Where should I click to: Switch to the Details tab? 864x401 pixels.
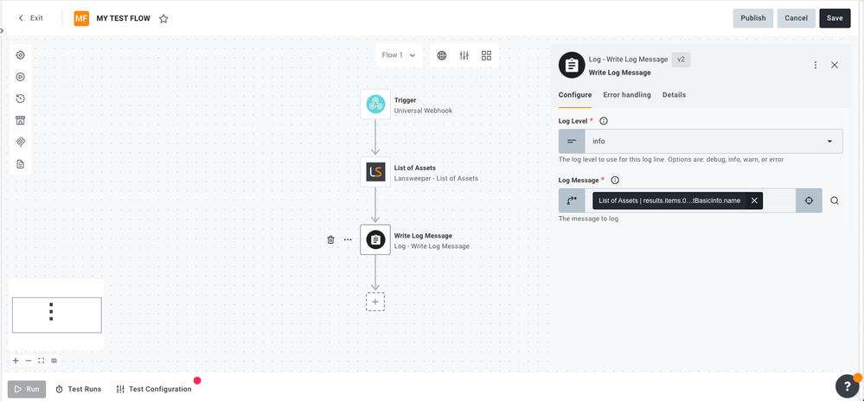coord(674,95)
